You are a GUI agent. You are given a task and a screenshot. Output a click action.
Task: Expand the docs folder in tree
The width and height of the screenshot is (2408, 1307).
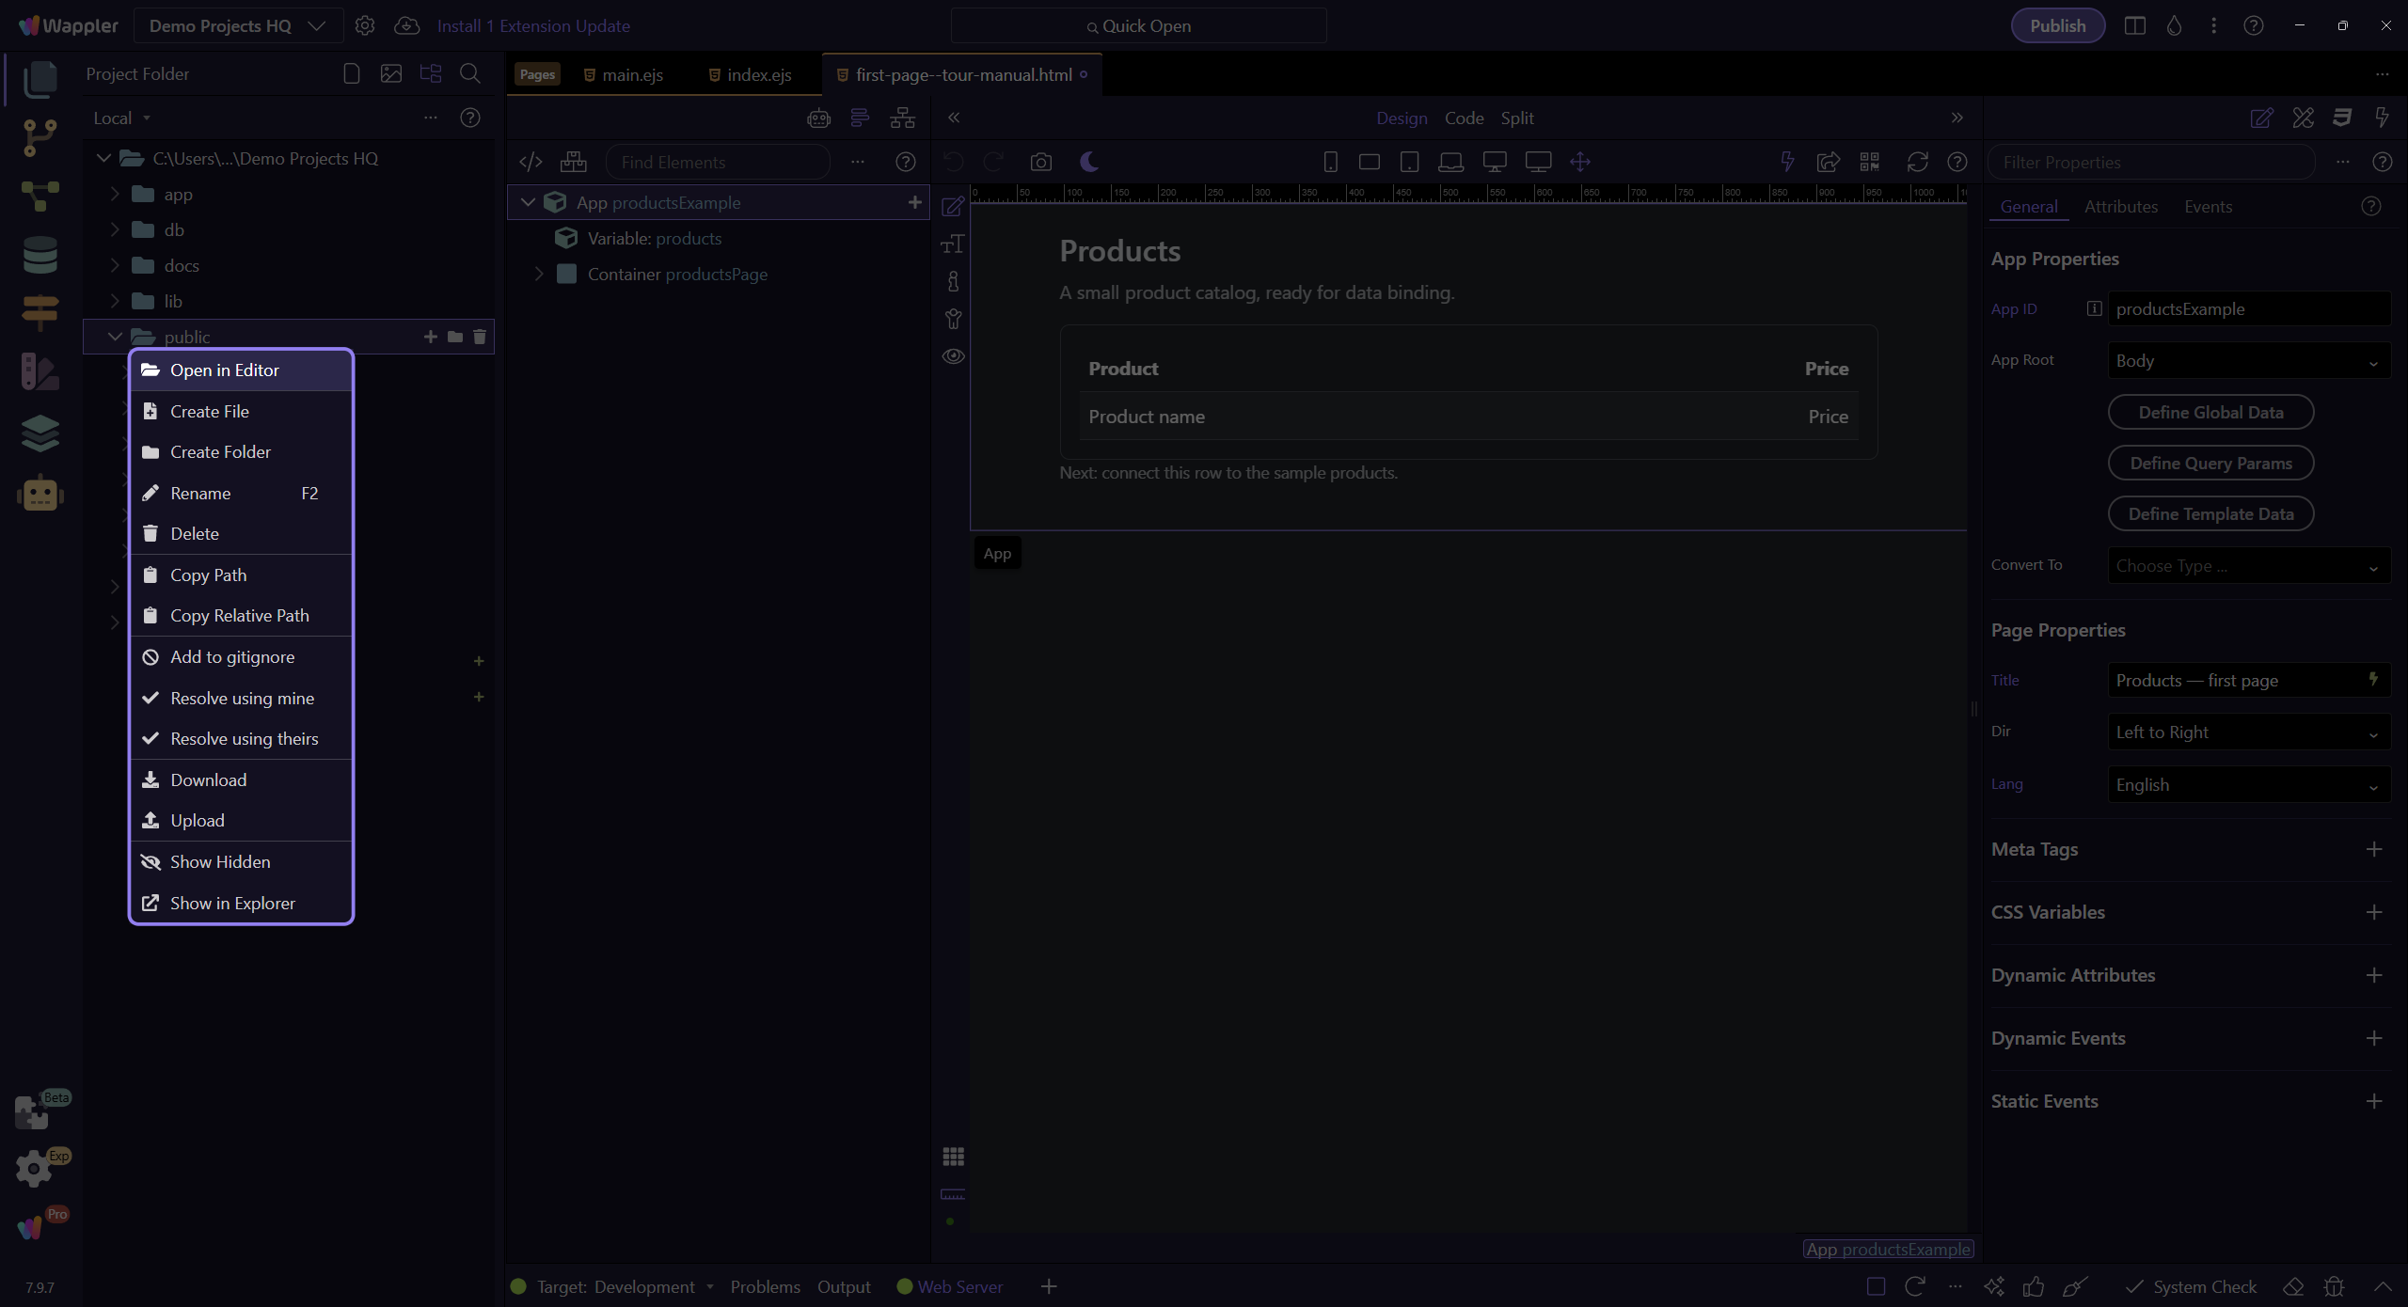pos(115,265)
